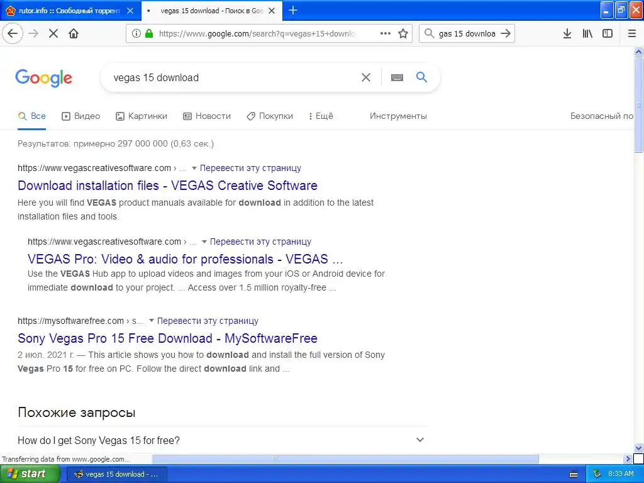Screen dimensions: 644x483
Task: Show site information icon in address bar
Action: pyautogui.click(x=136, y=33)
